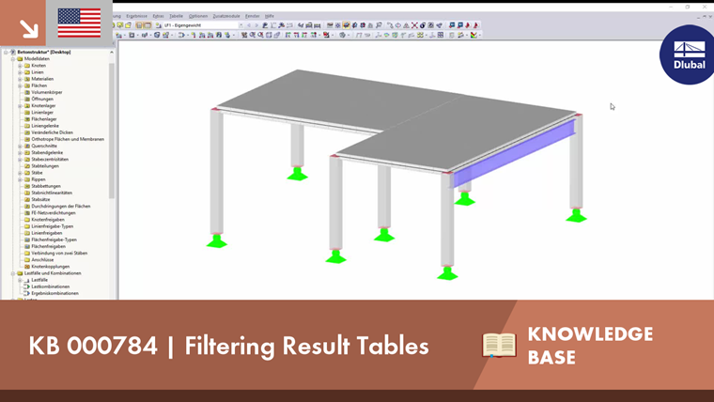Open the LF1 - Eigengewicht load case dropdown
The height and width of the screenshot is (402, 714).
241,25
